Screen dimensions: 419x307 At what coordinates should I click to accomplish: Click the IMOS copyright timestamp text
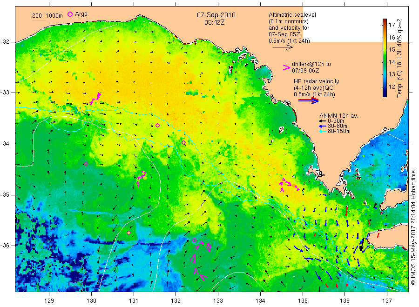413,228
